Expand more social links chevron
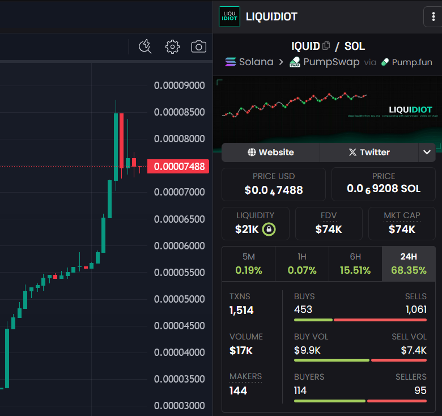 coord(427,152)
